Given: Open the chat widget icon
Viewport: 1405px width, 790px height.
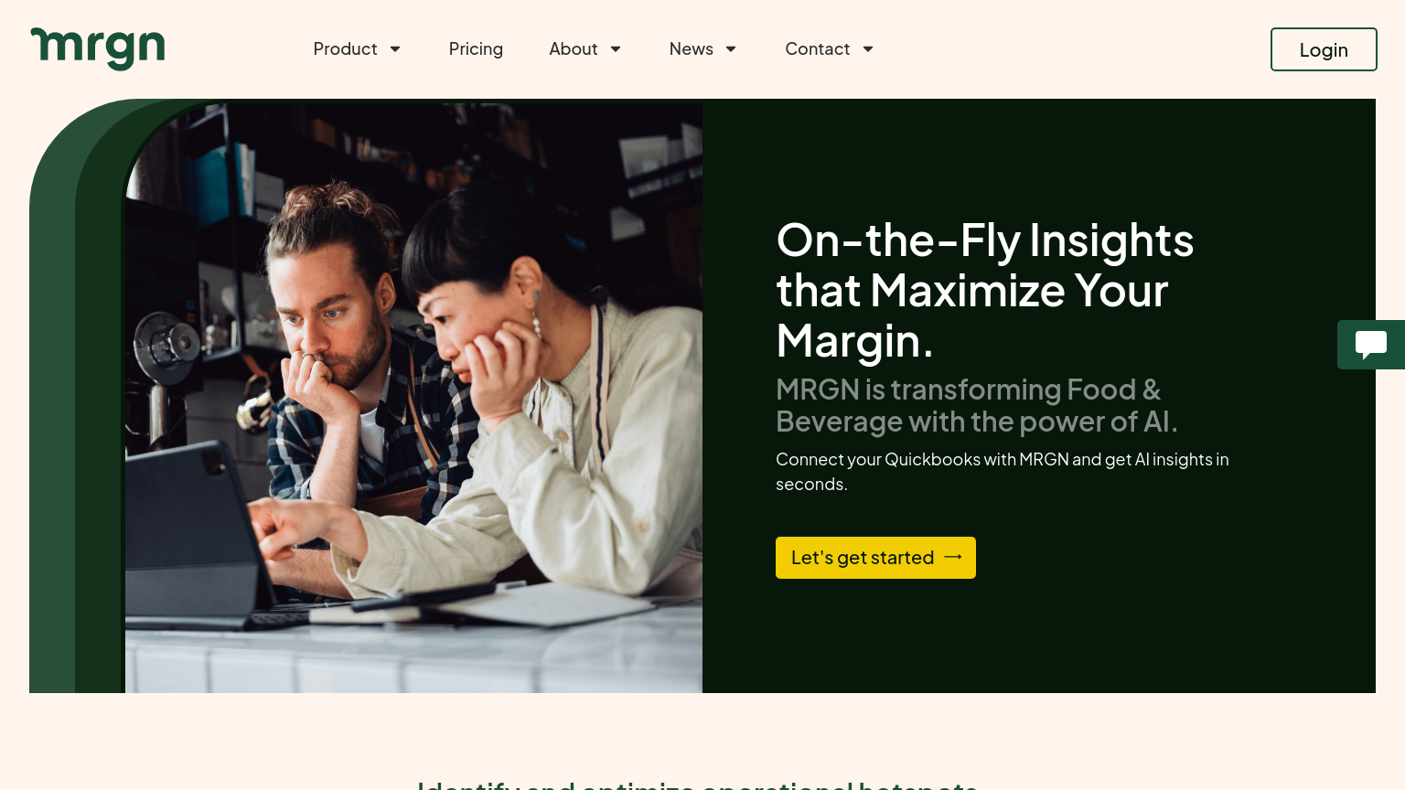Looking at the screenshot, I should 1371,345.
